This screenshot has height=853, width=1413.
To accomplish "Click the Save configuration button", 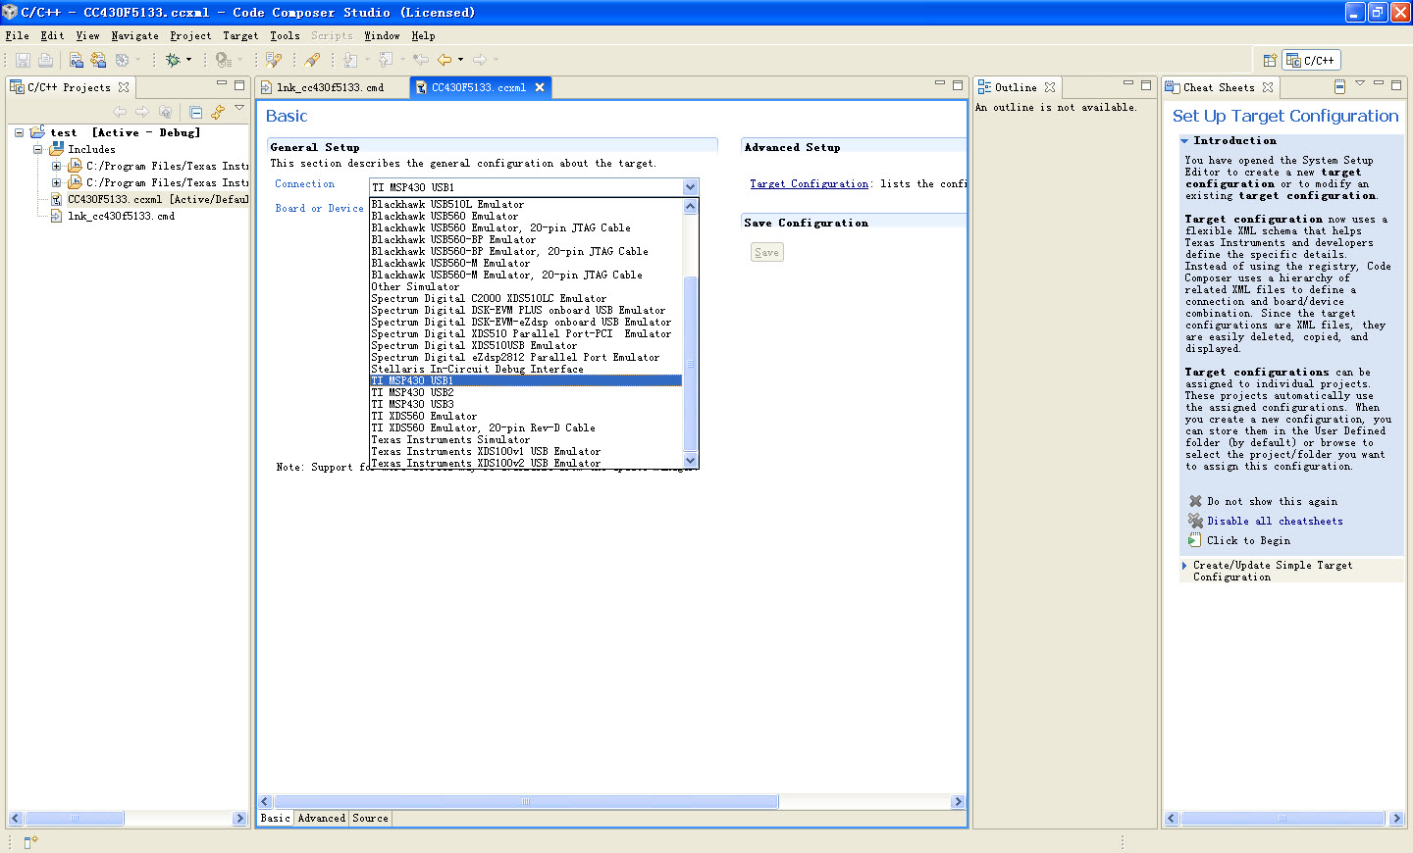I will point(767,252).
